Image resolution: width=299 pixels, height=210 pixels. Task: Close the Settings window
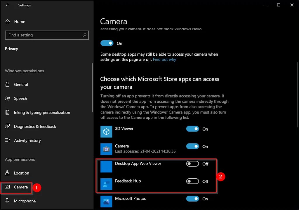coord(292,5)
